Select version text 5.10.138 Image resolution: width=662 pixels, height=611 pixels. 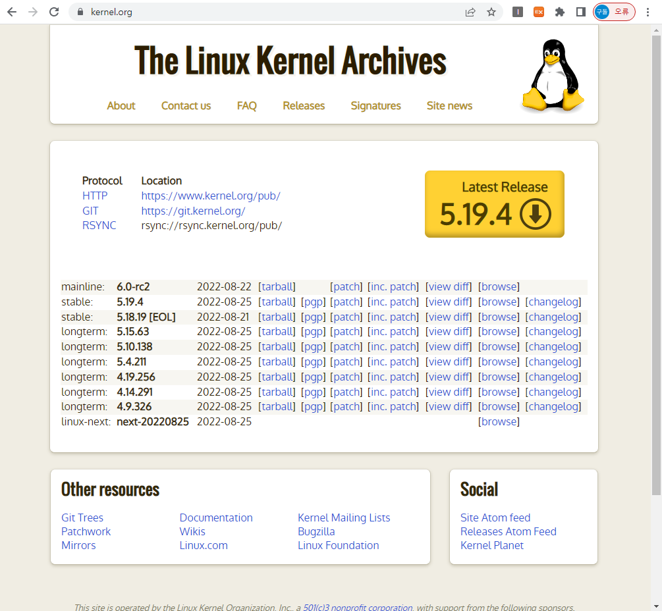click(134, 346)
